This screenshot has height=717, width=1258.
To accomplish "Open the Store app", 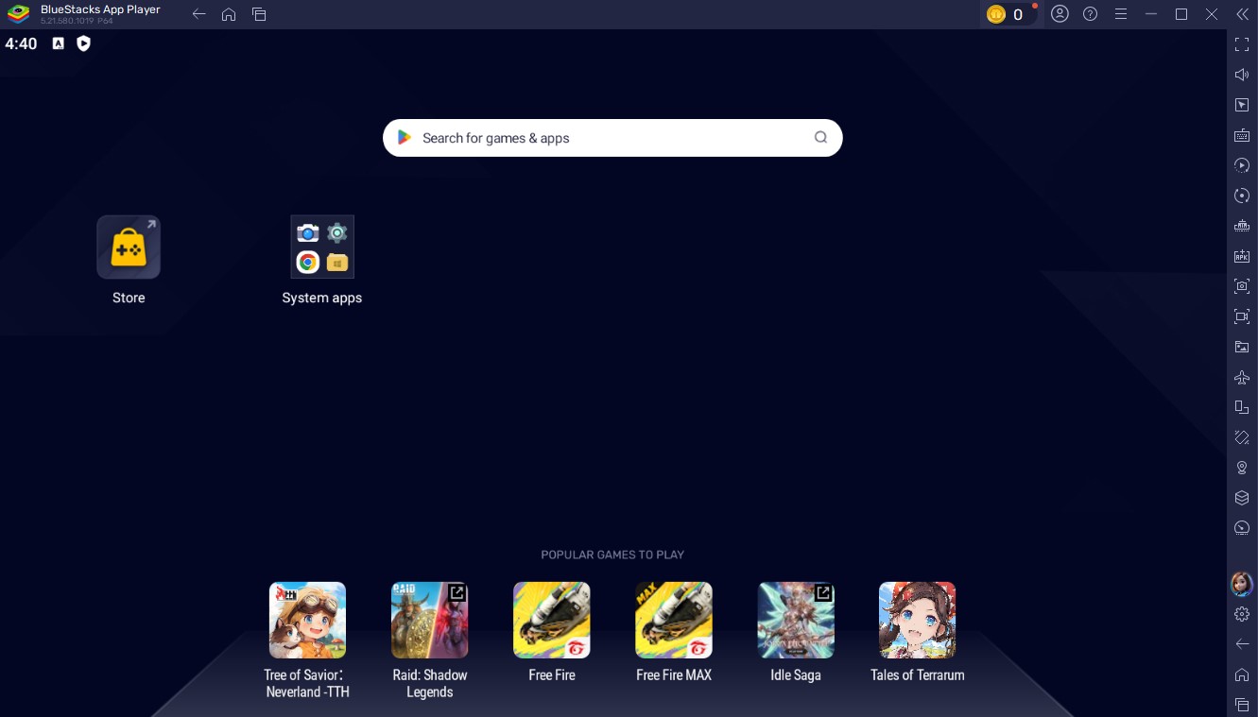I will click(129, 248).
